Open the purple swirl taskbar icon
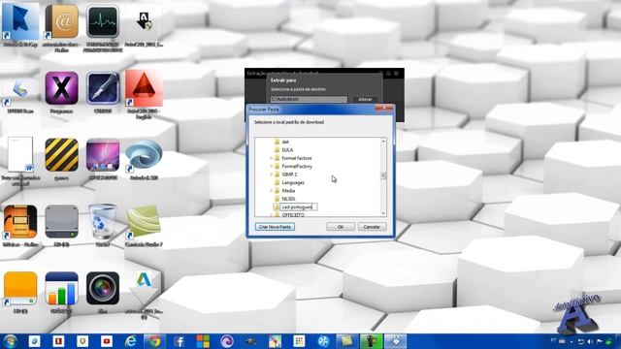 click(x=227, y=341)
